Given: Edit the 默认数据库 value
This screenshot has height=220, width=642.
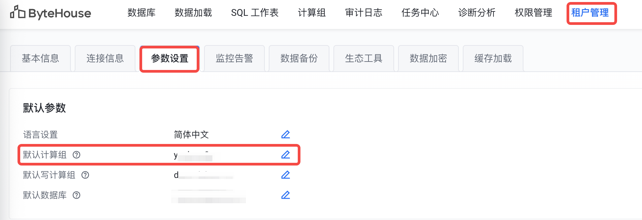Looking at the screenshot, I should pyautogui.click(x=286, y=195).
